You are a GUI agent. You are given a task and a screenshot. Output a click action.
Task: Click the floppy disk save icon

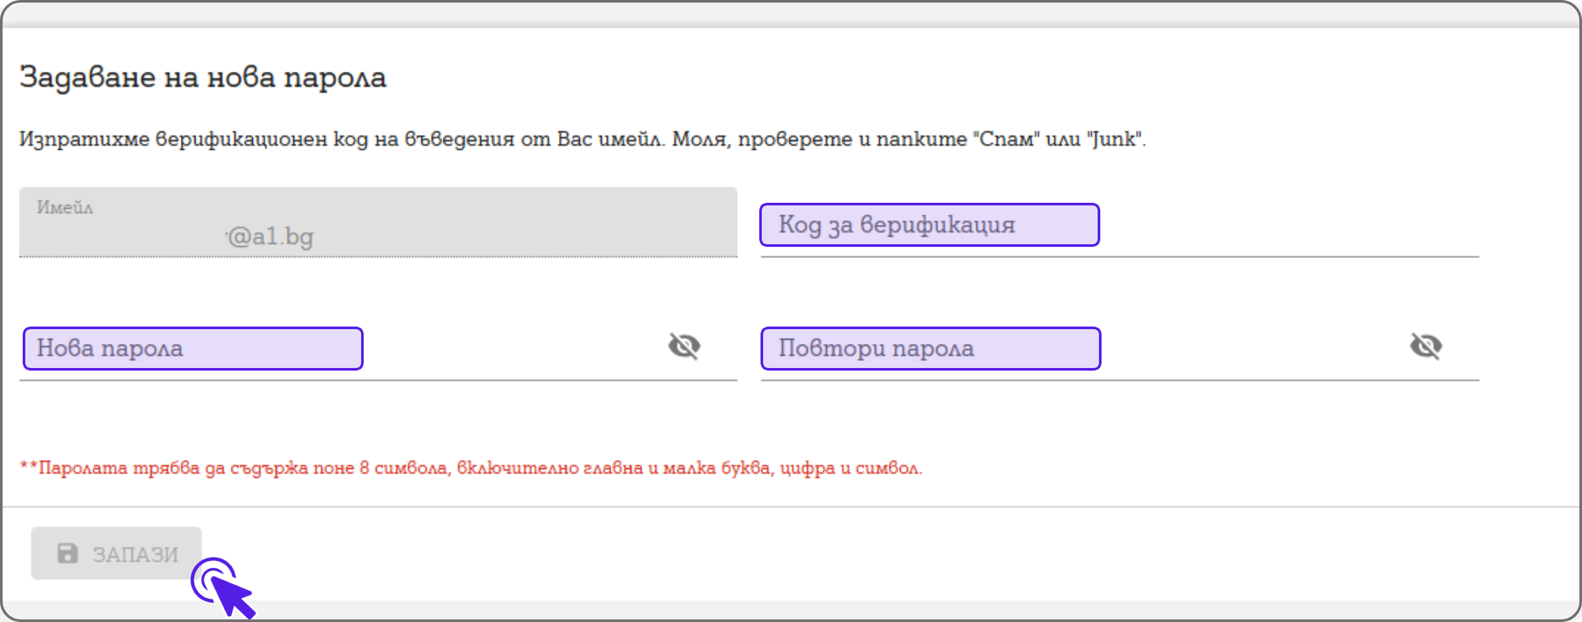coord(67,554)
